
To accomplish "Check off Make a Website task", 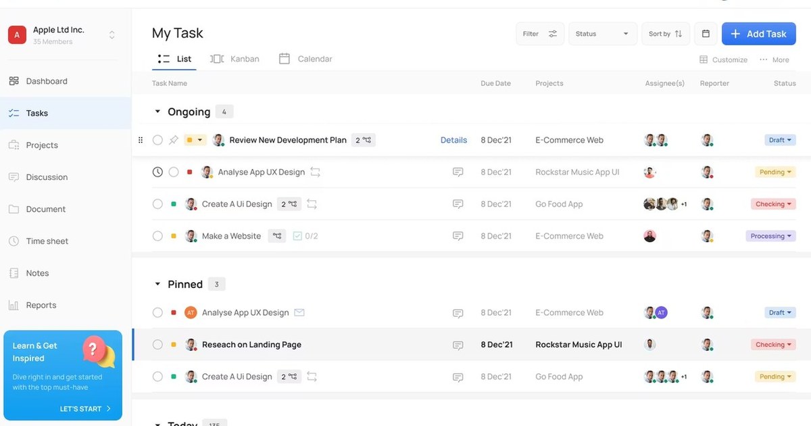I will [x=157, y=236].
